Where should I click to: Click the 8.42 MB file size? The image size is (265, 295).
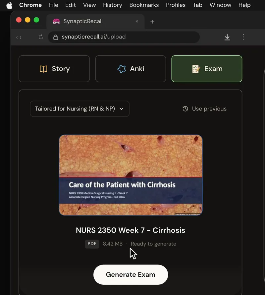click(x=113, y=244)
